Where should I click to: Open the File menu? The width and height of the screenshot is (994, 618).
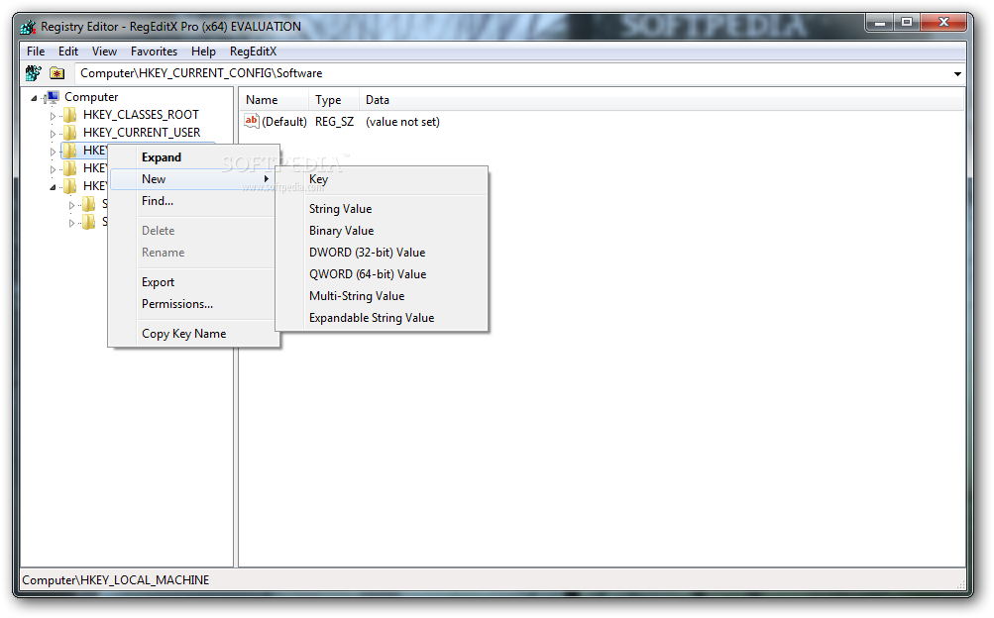(x=36, y=51)
